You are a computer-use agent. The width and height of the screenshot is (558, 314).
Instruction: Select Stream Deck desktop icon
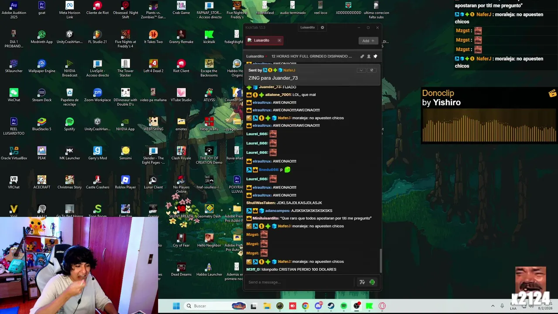point(41,96)
